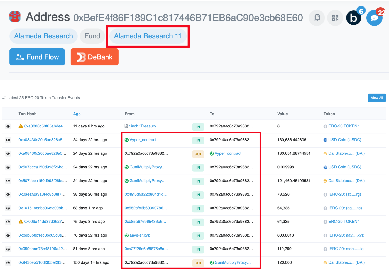Select the Fund label tag
Image resolution: width=389 pixels, height=270 pixels.
(92, 36)
